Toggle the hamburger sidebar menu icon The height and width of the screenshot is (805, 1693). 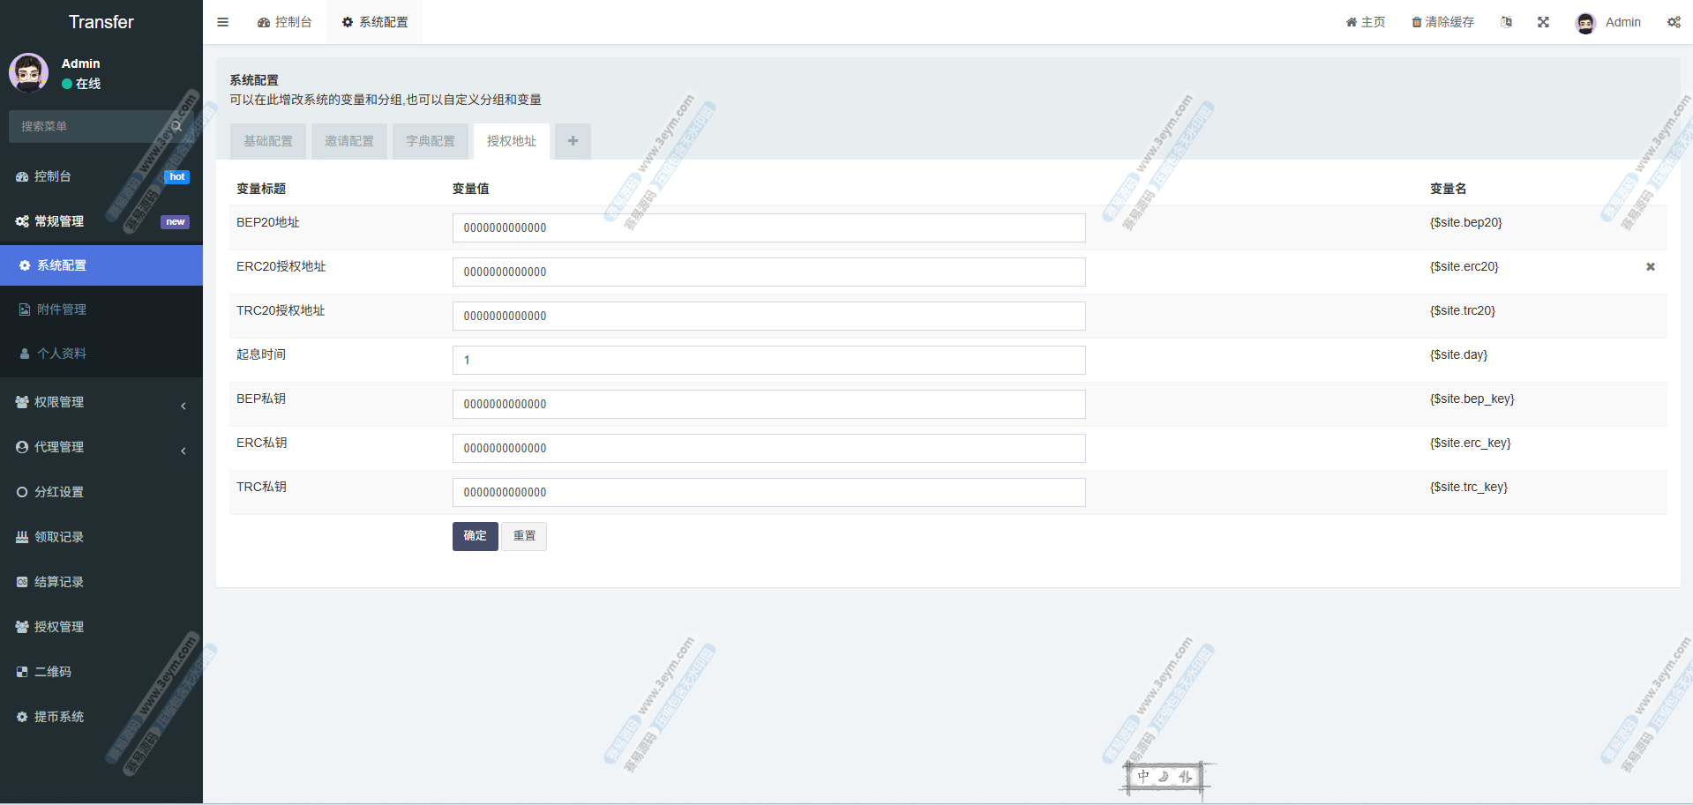coord(222,22)
